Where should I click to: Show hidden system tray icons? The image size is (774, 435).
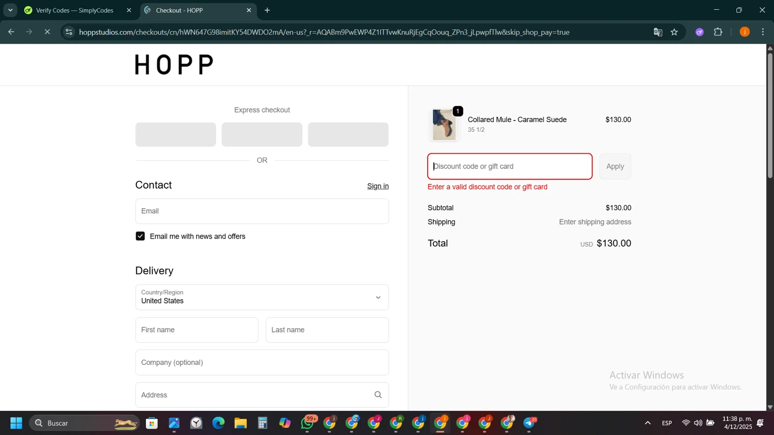pos(648,423)
